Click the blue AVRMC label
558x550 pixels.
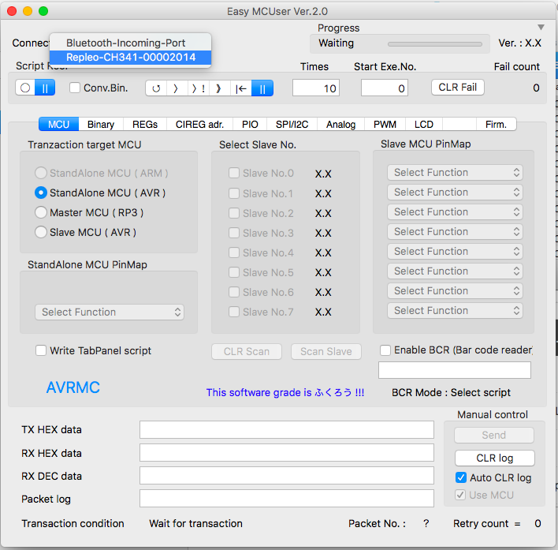point(73,387)
